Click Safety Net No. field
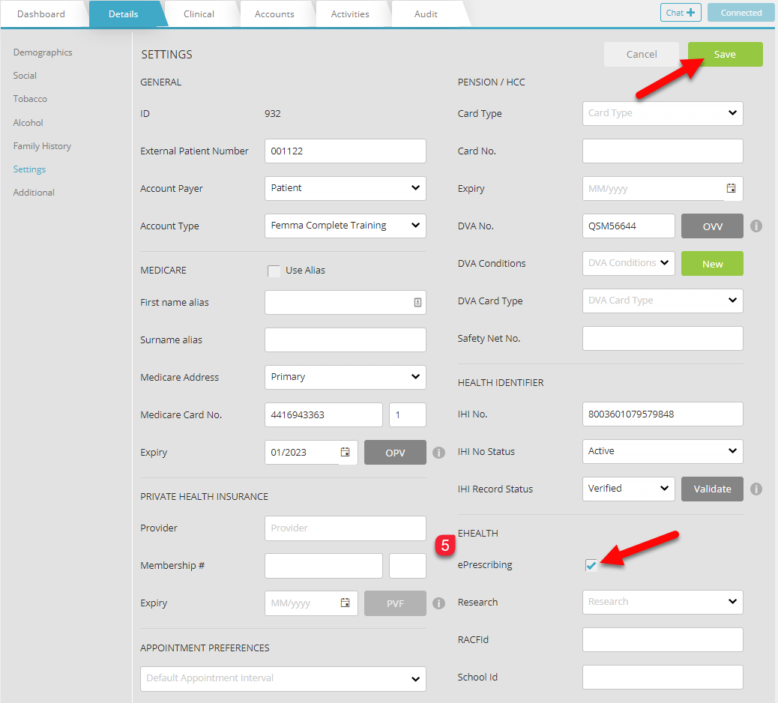Viewport: 778px width, 703px height. [x=663, y=338]
